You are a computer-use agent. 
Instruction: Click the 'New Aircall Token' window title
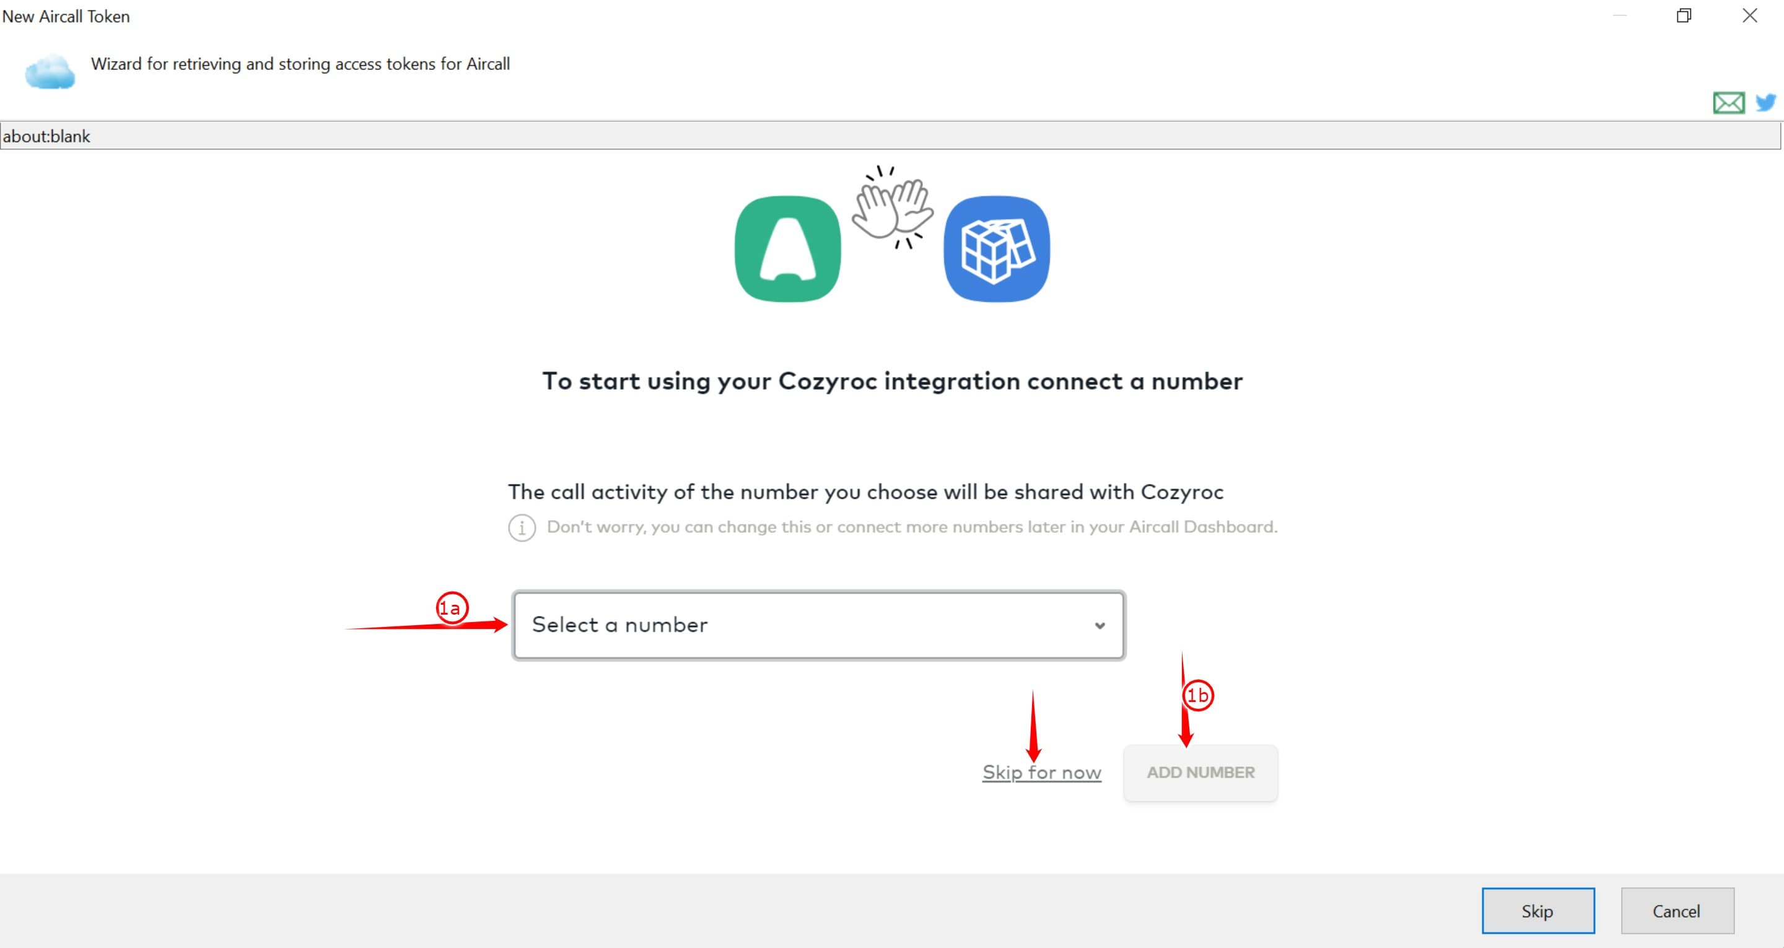[66, 16]
